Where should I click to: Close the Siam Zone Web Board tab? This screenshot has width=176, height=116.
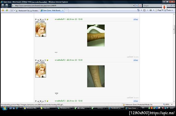pyautogui.click(x=63, y=11)
